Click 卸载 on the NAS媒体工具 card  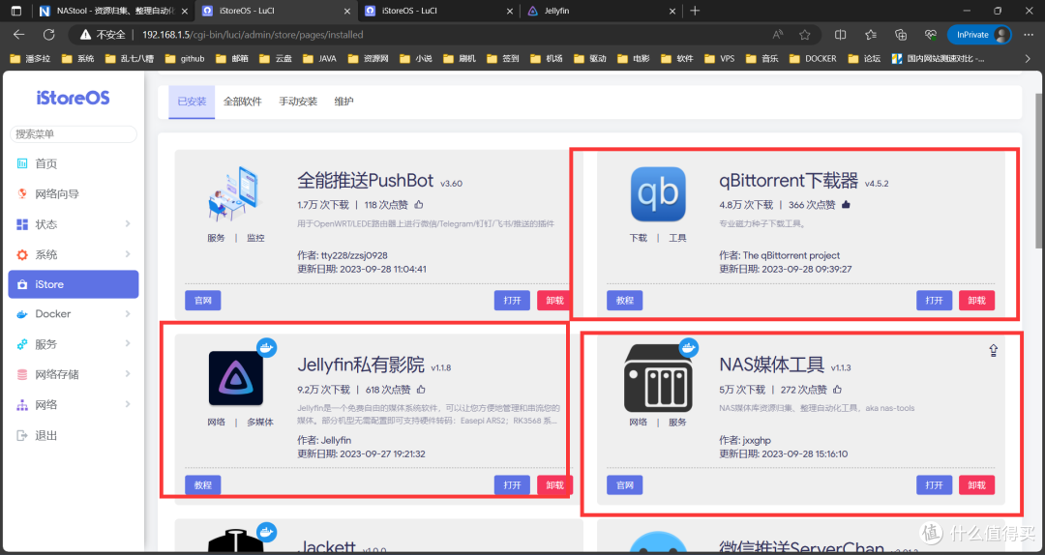976,485
